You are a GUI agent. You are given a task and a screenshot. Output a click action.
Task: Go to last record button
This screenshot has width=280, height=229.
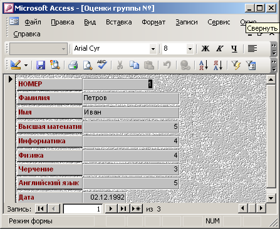coord(123,208)
